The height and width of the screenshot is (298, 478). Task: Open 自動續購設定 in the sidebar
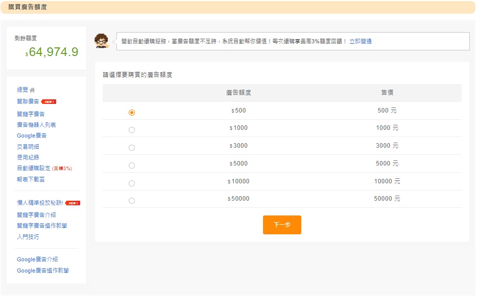(34, 168)
